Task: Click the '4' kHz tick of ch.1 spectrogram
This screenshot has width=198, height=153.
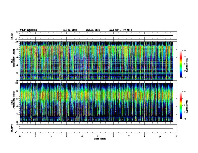Action: click(x=17, y=65)
